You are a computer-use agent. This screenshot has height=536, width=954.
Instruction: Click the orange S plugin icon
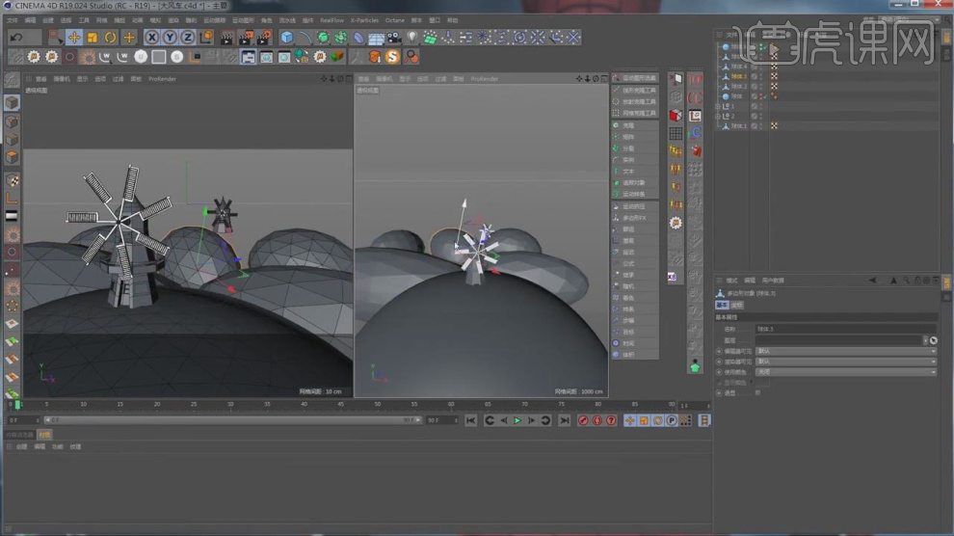tap(392, 57)
